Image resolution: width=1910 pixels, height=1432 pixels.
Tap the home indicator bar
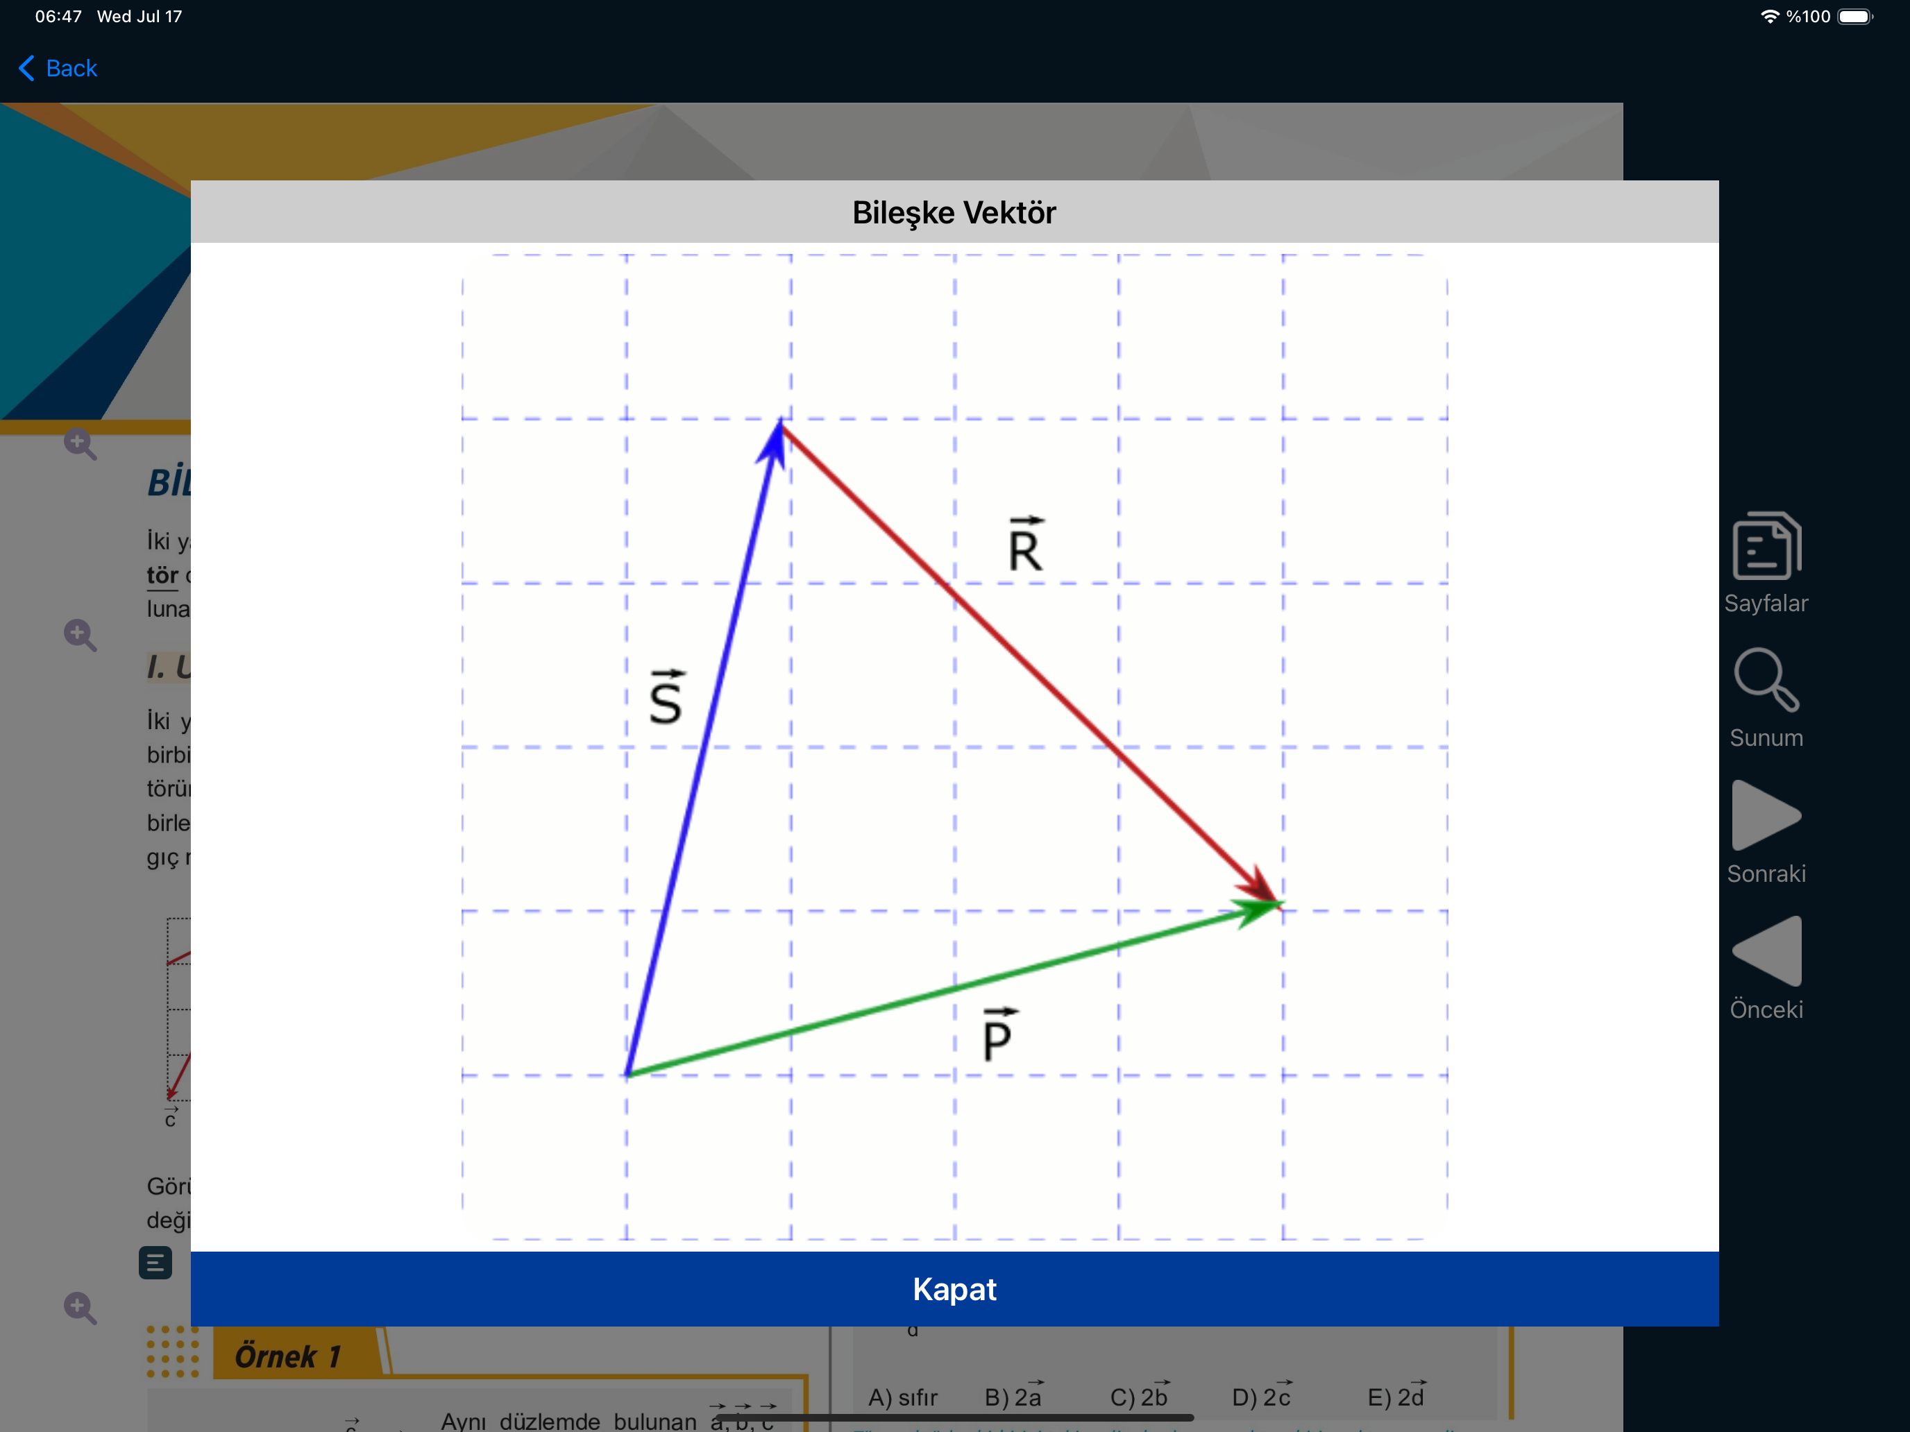[954, 1417]
